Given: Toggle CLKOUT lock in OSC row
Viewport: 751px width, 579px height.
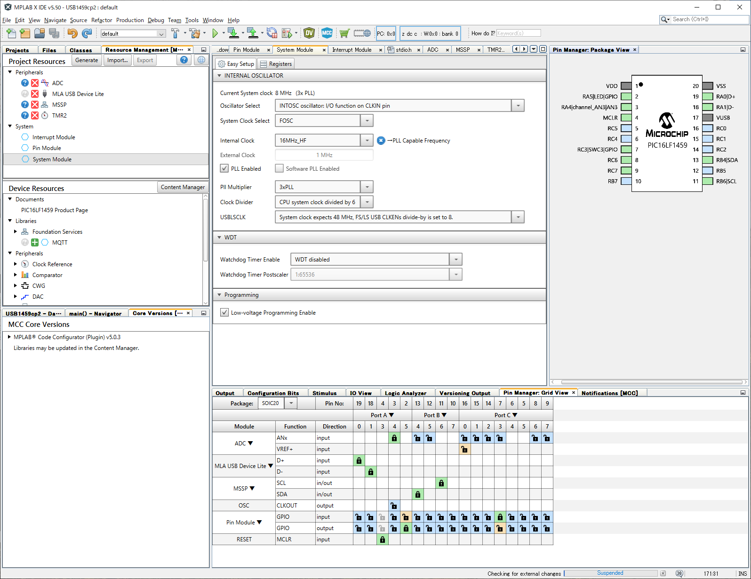Looking at the screenshot, I should [x=394, y=506].
